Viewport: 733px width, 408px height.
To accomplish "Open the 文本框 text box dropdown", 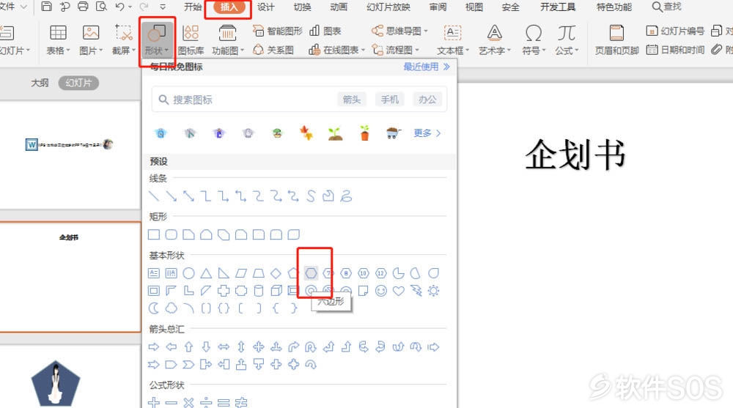I will (x=452, y=40).
